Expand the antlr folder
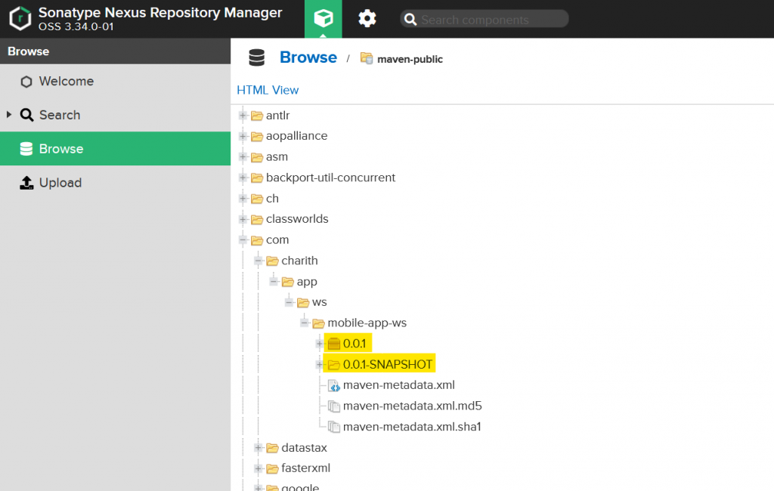 click(243, 116)
